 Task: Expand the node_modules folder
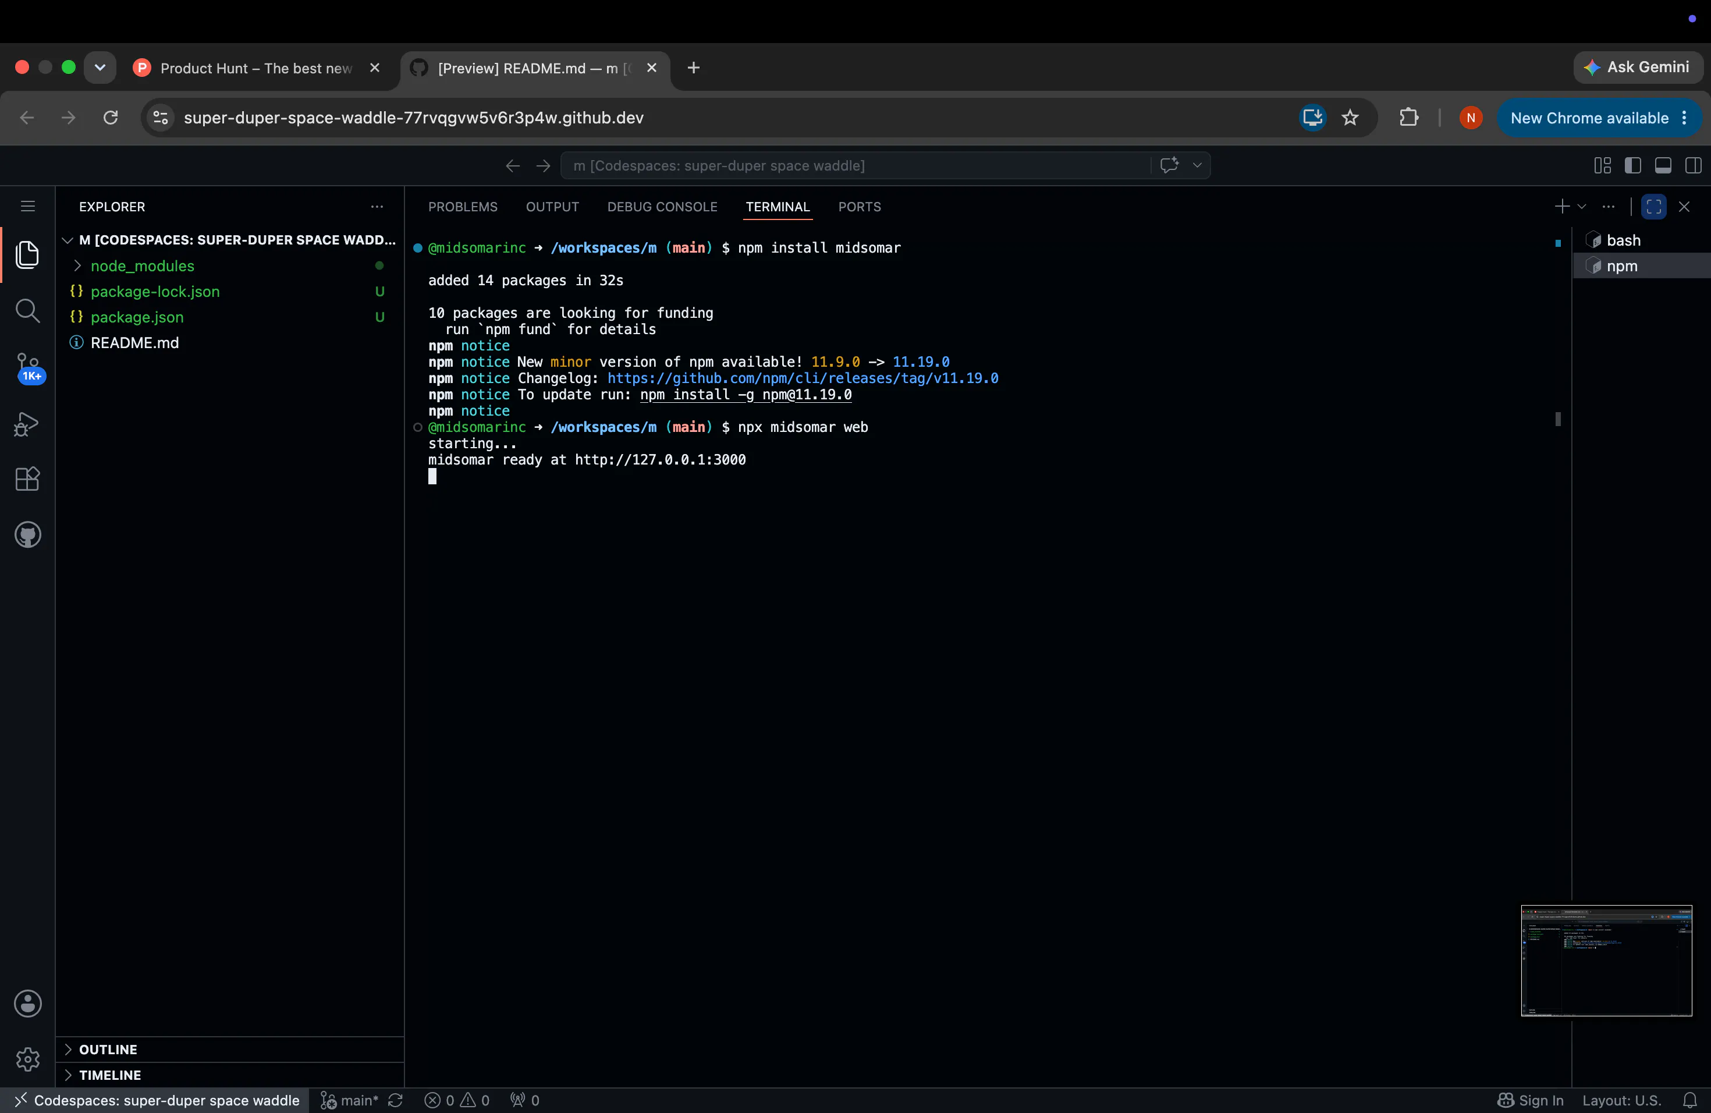[77, 266]
